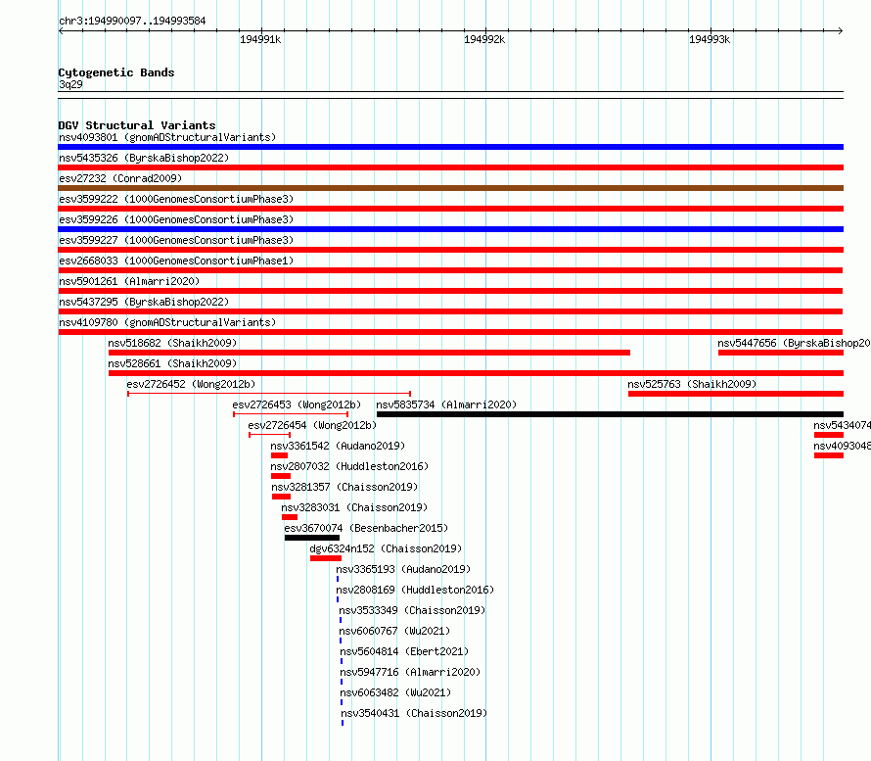The image size is (871, 761).
Task: Click the nsv3540431 (Chaisson2019) label
Action: tap(414, 713)
